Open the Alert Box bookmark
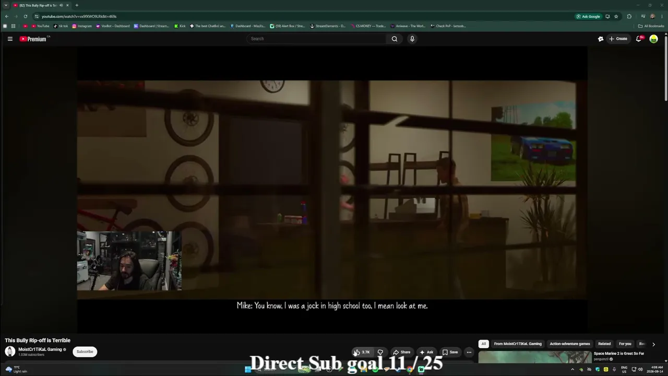The image size is (668, 376). 288,26
